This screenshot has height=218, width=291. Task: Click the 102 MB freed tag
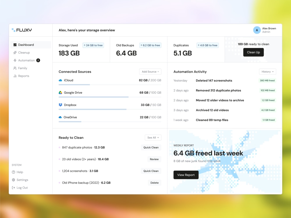click(267, 90)
